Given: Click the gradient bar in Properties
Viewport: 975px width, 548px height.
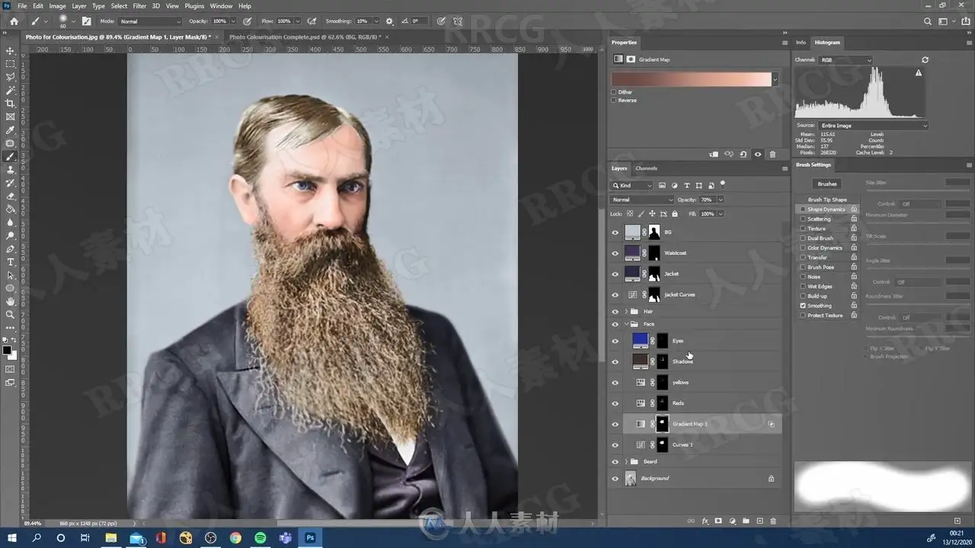Looking at the screenshot, I should click(692, 79).
